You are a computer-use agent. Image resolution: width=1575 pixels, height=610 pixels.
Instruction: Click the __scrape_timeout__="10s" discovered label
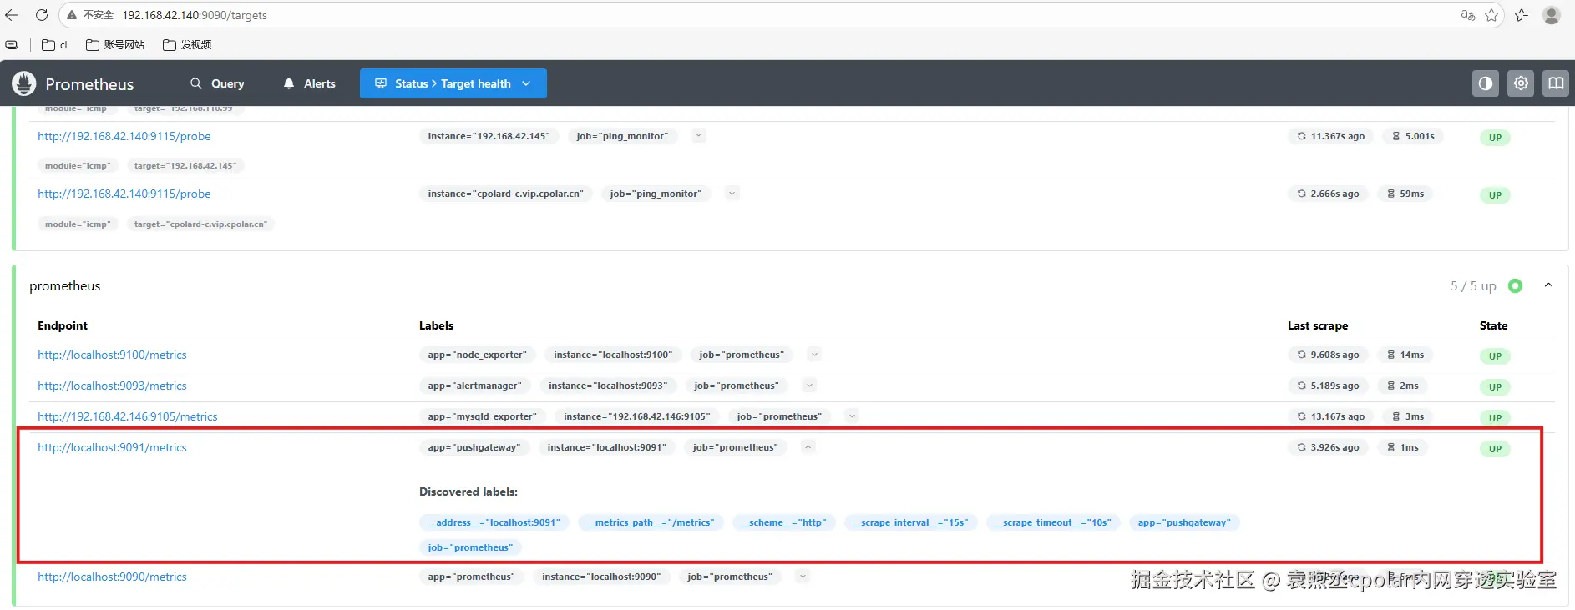[x=1053, y=522]
